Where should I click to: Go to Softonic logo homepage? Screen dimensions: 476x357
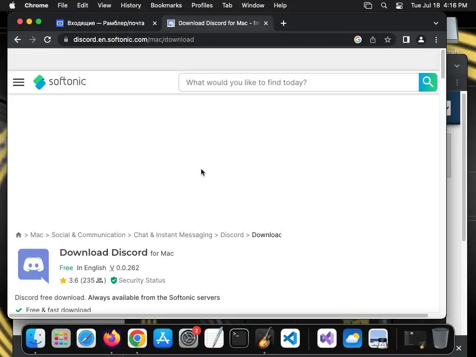60,82
